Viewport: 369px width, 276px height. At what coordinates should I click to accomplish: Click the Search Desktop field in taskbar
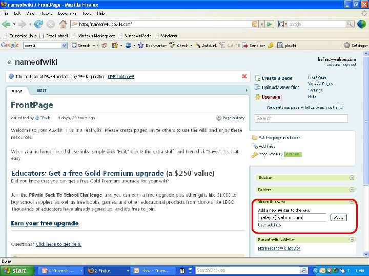pyautogui.click(x=248, y=270)
